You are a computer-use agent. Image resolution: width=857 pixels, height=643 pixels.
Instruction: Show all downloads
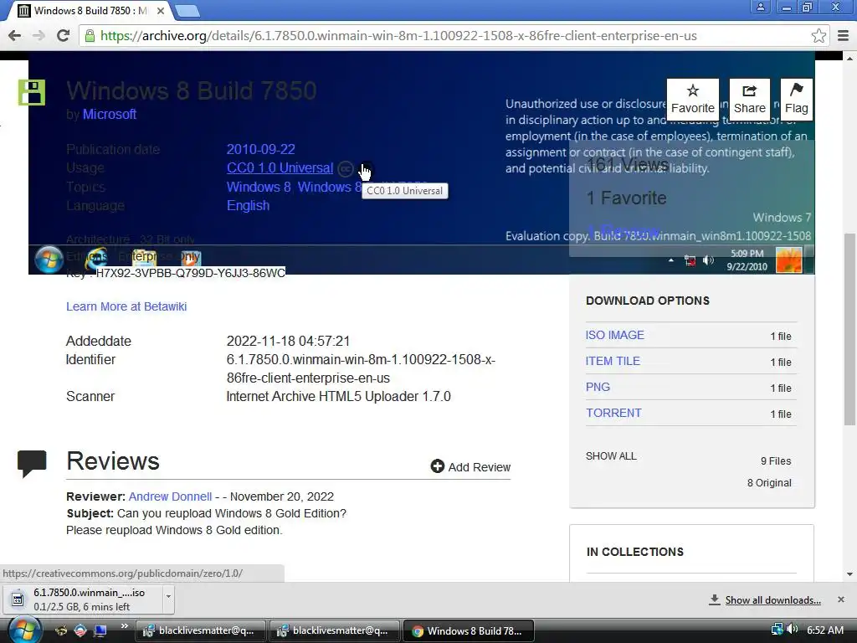(x=772, y=599)
